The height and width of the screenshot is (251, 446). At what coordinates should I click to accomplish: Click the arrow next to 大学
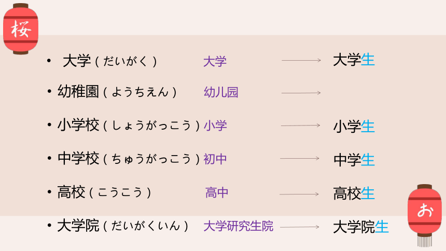point(301,60)
